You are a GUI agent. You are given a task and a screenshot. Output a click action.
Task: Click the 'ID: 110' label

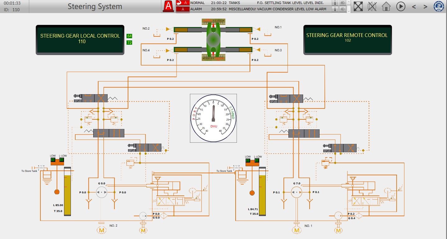[x=12, y=10]
